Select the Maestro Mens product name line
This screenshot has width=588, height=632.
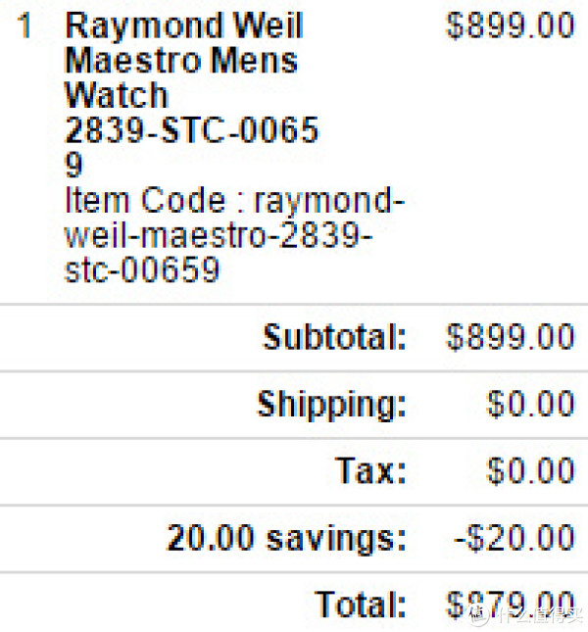181,61
